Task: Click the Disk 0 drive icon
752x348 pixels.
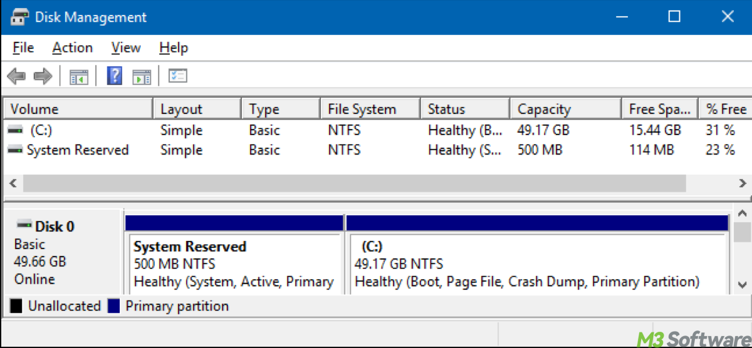Action: point(24,224)
